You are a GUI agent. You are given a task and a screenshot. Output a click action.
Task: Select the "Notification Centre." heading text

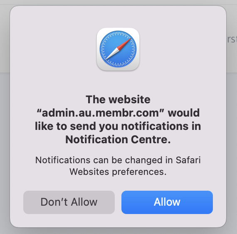(x=118, y=139)
